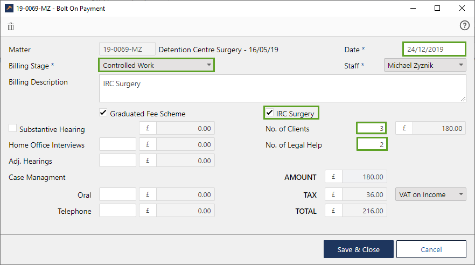Uncheck the IRC Surgery checkbox
This screenshot has width=475, height=265.
[269, 113]
